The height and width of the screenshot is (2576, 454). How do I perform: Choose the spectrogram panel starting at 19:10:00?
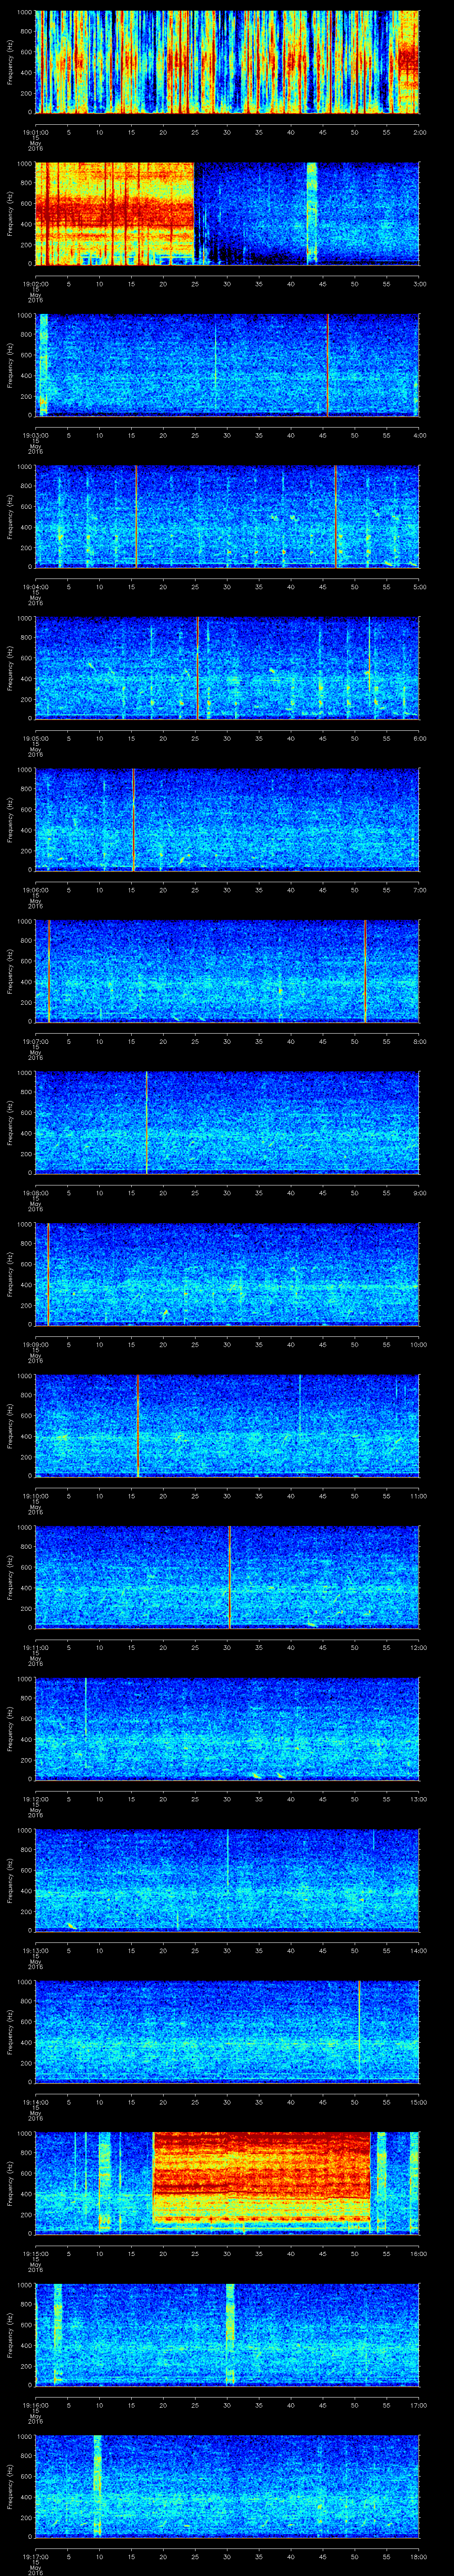point(227,1425)
